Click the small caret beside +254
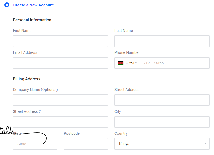Screen dimensions: 214x155 136,63
